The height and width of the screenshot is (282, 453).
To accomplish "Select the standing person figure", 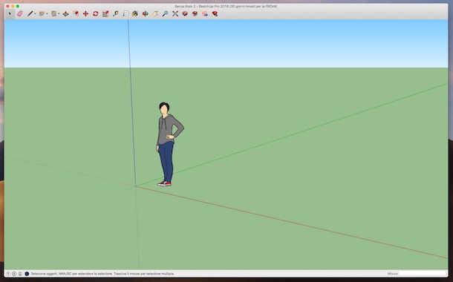I will click(x=167, y=144).
